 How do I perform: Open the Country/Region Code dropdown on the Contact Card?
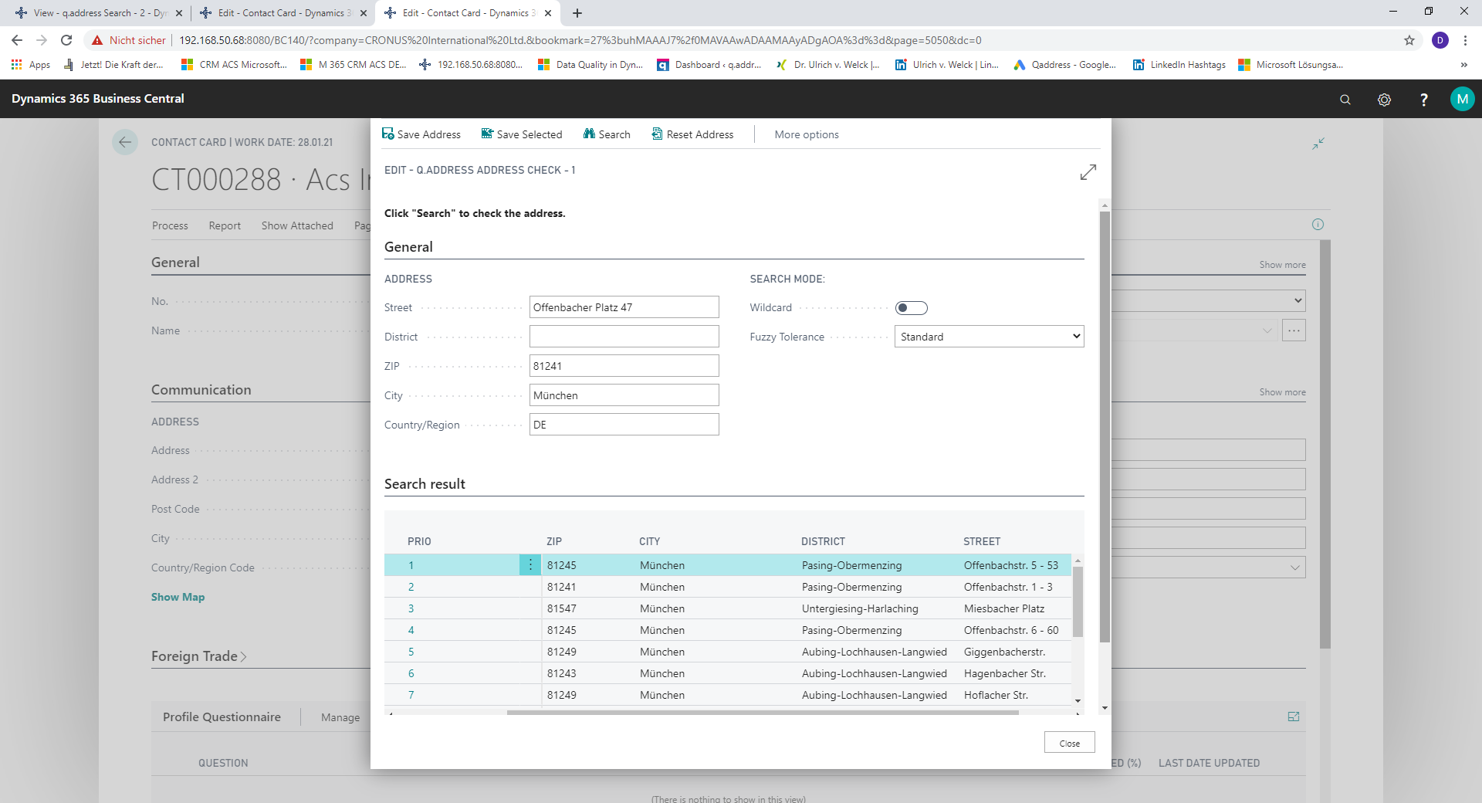[x=1294, y=568]
